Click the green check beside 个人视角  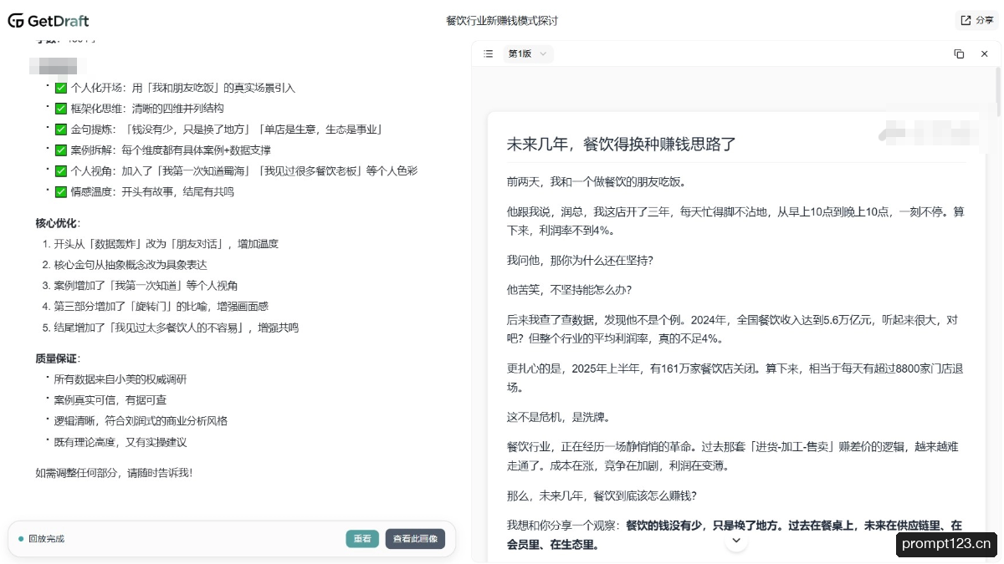[x=60, y=170]
